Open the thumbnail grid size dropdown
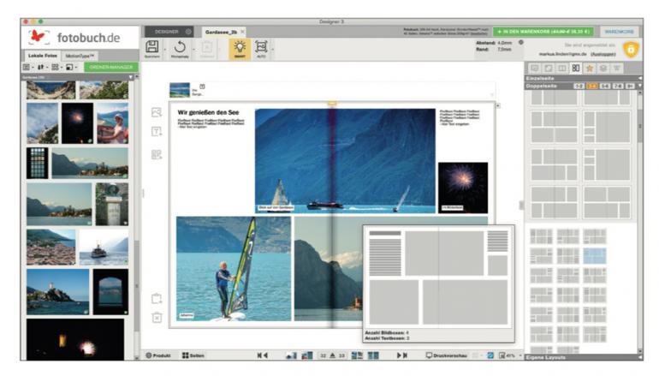The width and height of the screenshot is (659, 376). point(56,68)
